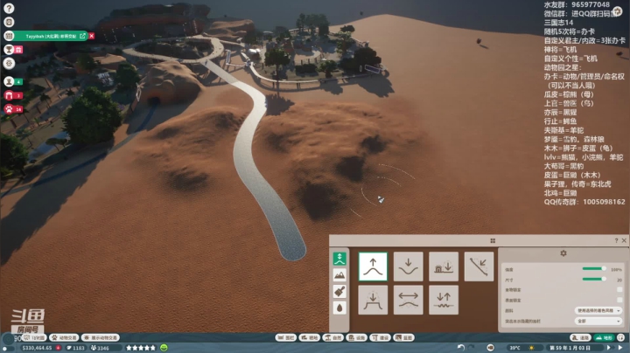Open the trophy challenges icon
Screen dimensions: 630x353
pyautogui.click(x=9, y=49)
